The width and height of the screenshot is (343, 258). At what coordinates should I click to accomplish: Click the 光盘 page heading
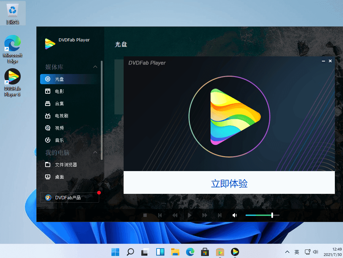121,44
